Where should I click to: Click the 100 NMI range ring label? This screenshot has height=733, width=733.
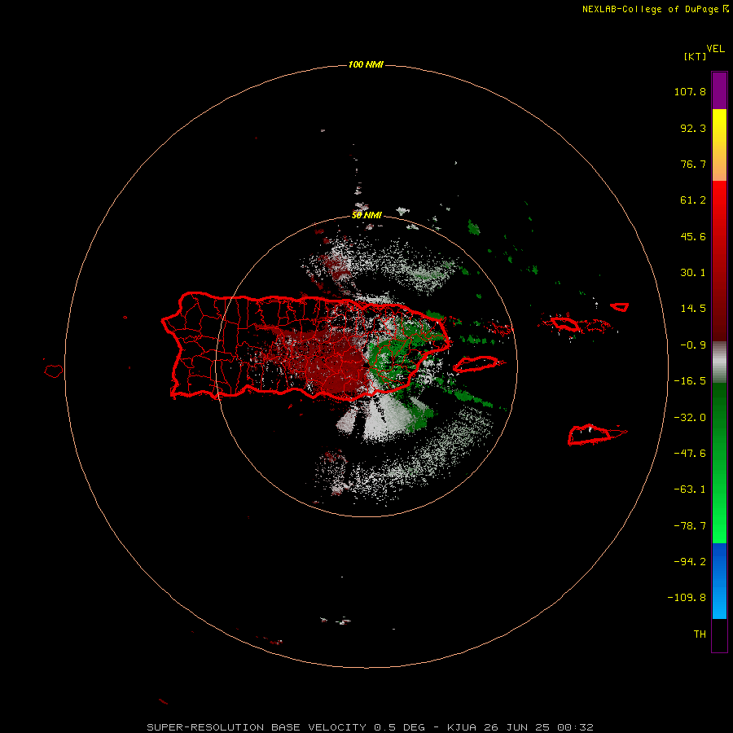pos(366,64)
